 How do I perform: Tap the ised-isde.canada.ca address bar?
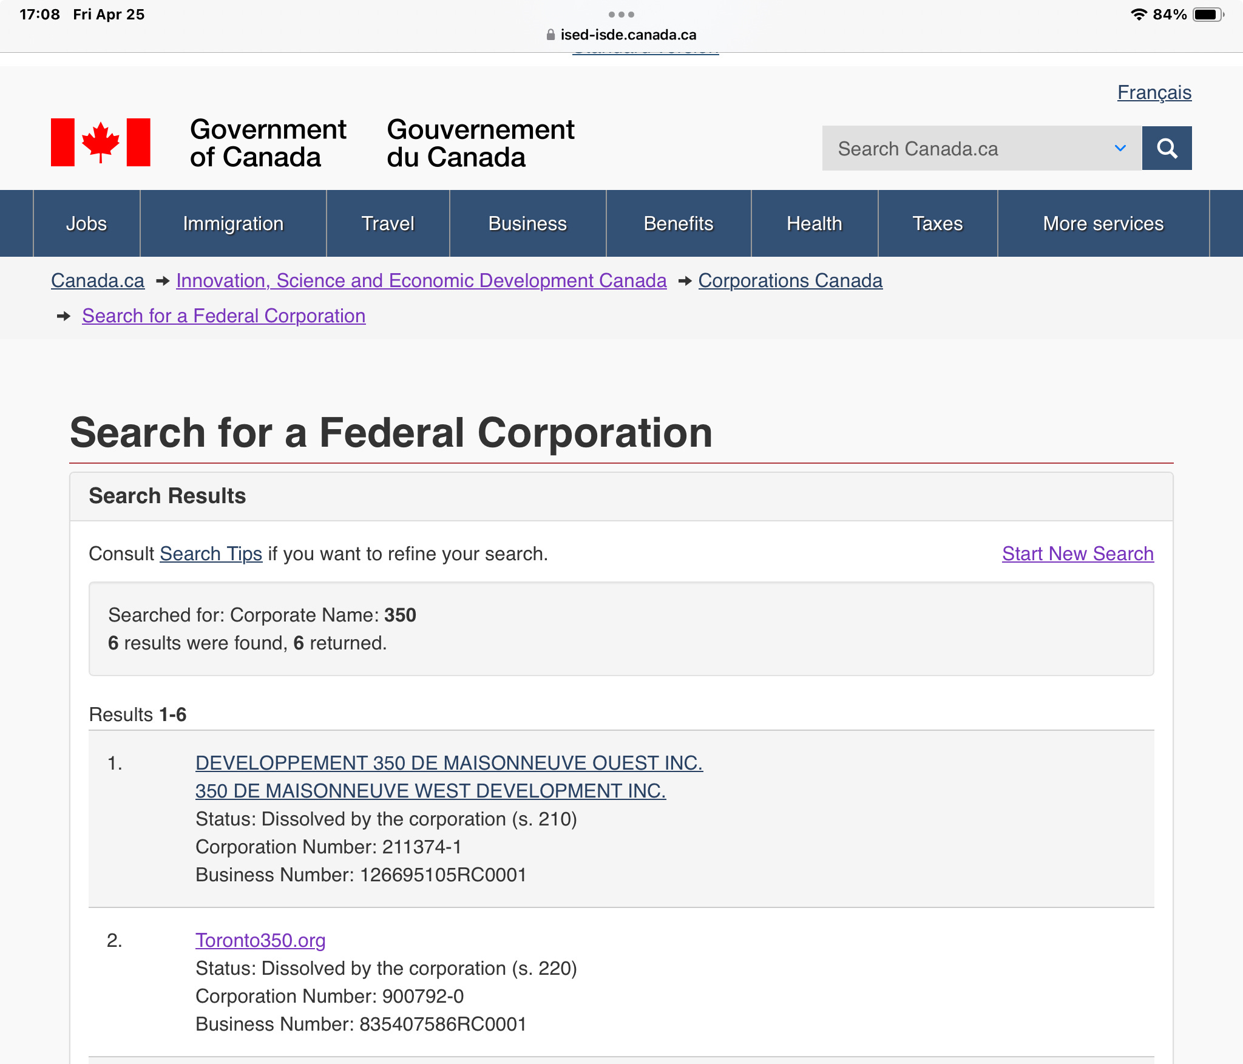point(621,35)
